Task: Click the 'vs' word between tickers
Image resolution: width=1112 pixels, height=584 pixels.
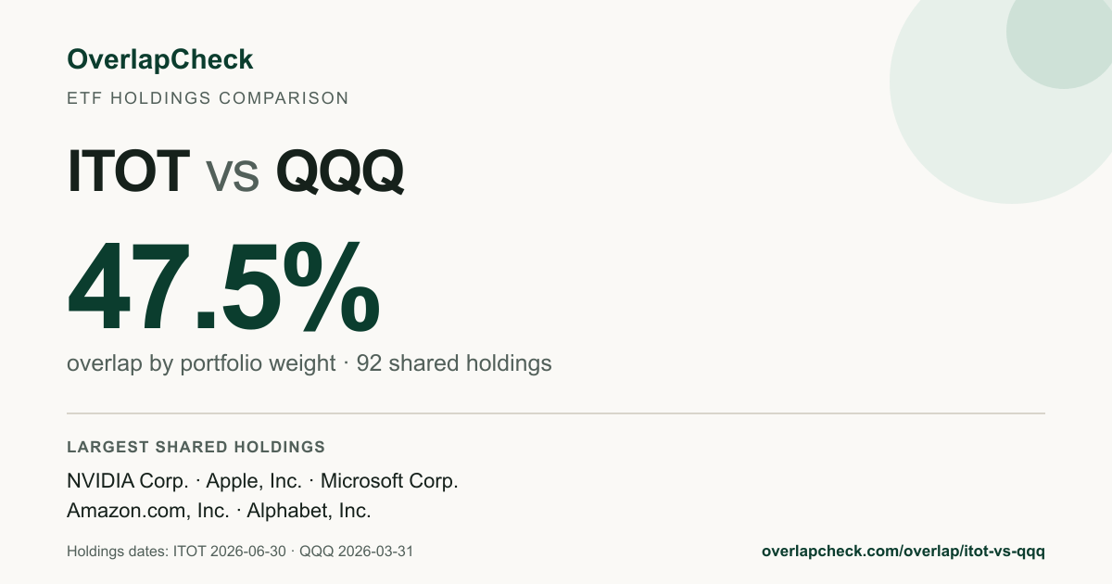Action: (x=233, y=176)
